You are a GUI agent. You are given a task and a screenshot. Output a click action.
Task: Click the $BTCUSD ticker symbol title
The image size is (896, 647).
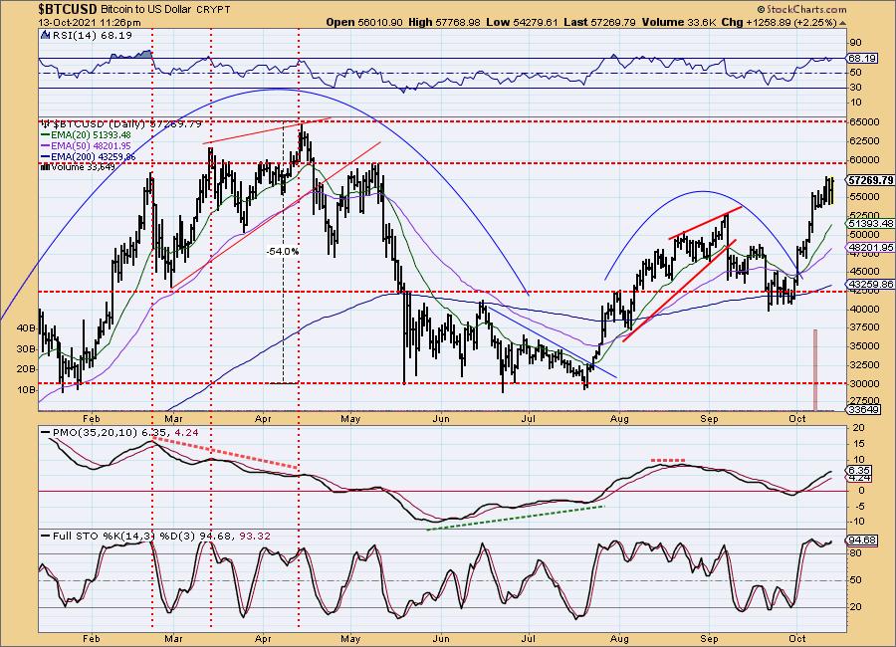tap(68, 9)
